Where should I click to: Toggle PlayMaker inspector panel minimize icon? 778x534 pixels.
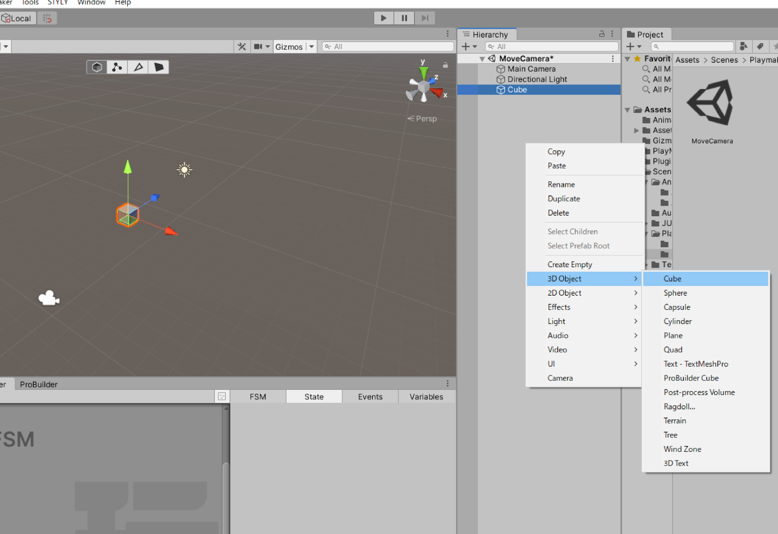tap(222, 397)
